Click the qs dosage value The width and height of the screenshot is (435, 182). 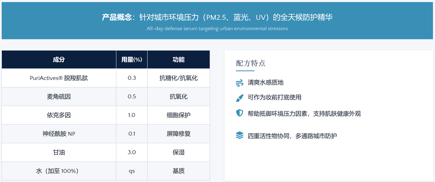point(132,171)
